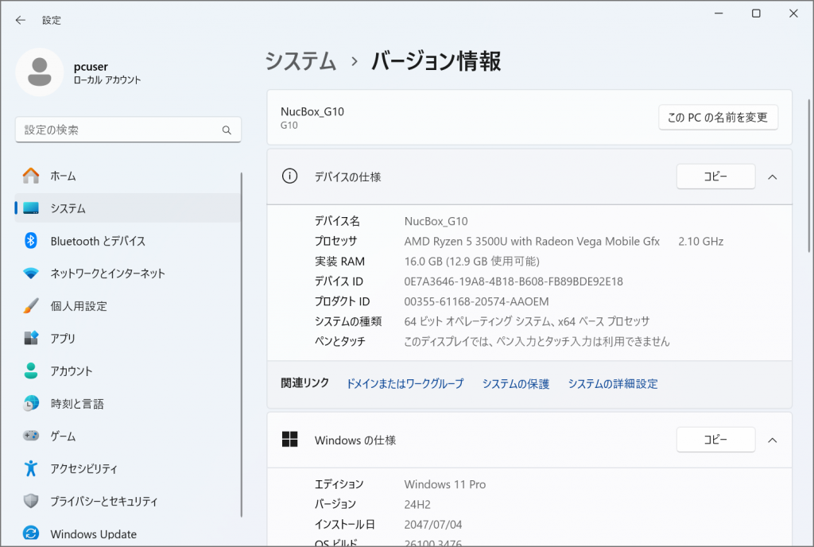Copy the device specifications

[x=715, y=177]
